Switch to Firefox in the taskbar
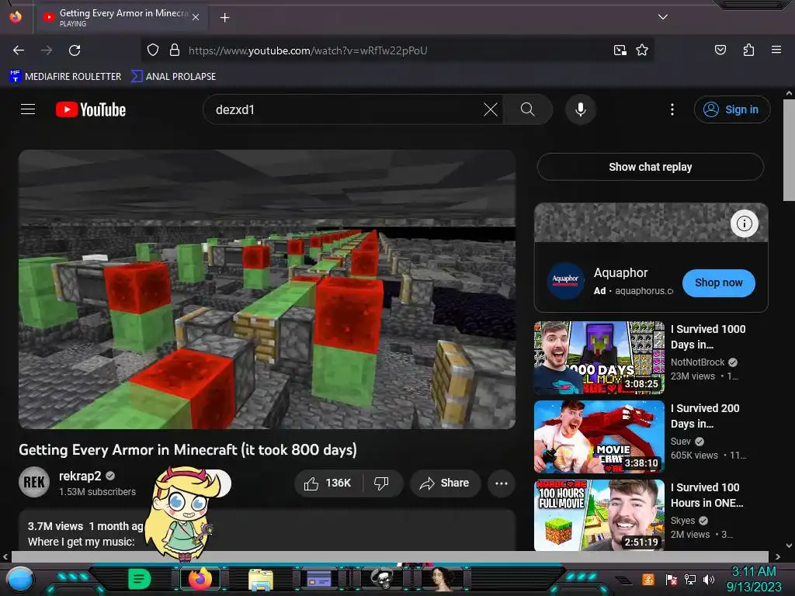 coord(200,579)
